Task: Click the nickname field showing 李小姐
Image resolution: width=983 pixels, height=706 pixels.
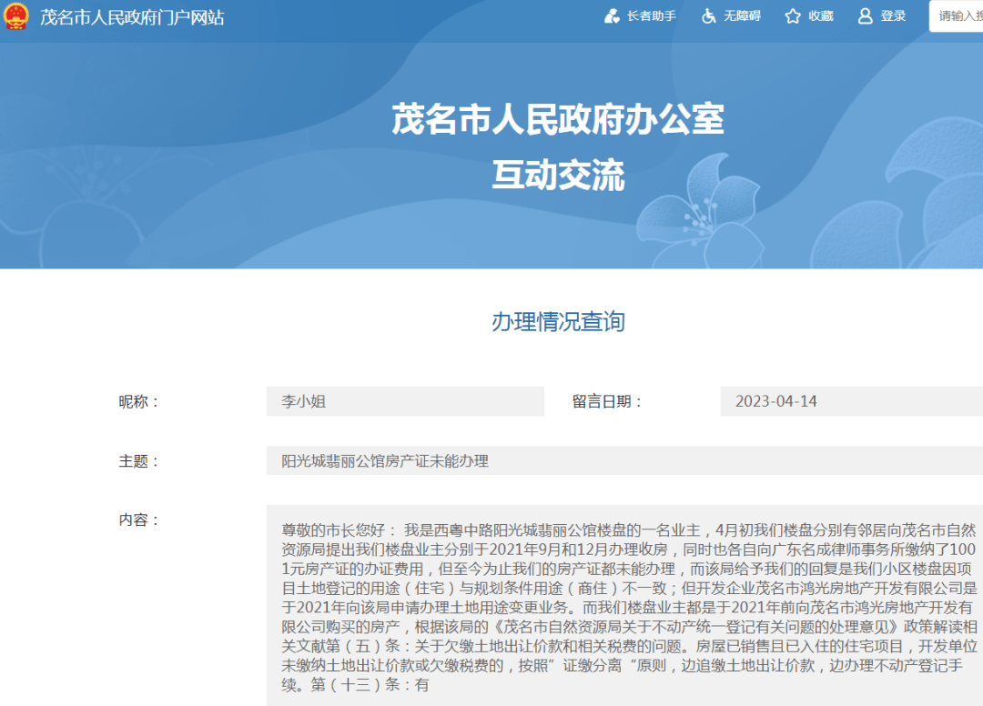Action: [x=405, y=401]
